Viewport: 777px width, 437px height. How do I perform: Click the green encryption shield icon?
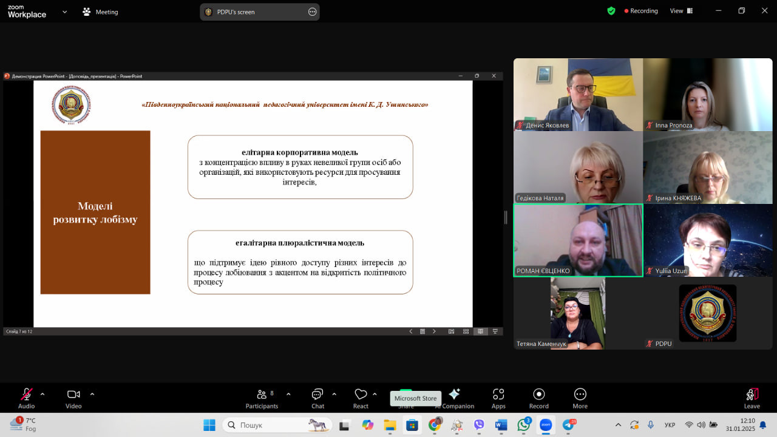click(x=611, y=11)
